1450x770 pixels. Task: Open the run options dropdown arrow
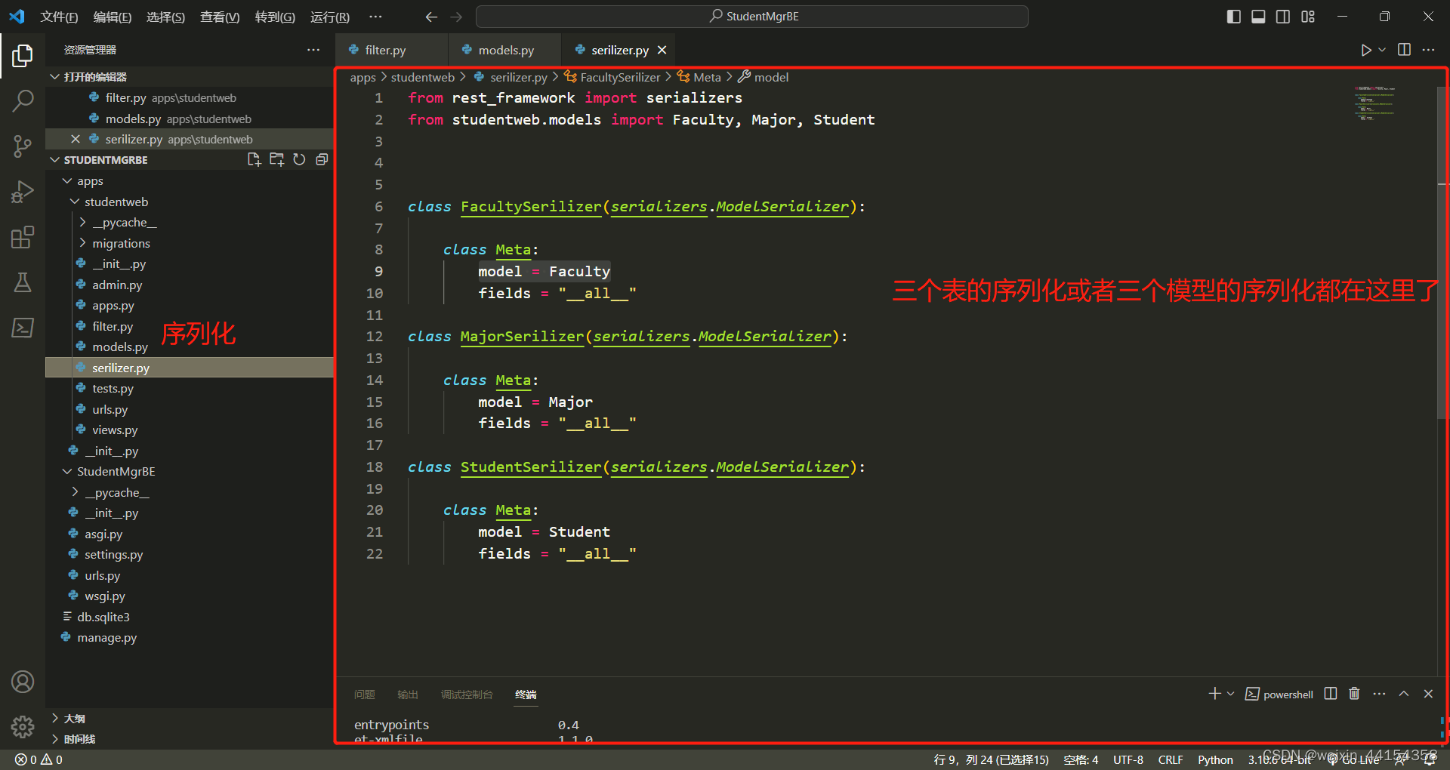tap(1382, 50)
